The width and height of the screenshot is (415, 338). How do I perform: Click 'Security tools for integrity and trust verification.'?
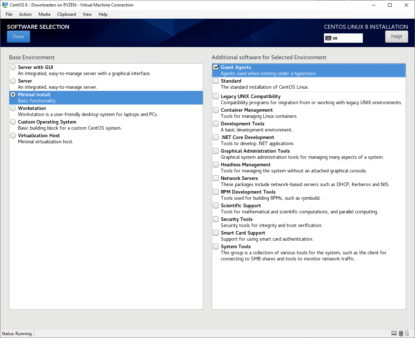point(271,226)
